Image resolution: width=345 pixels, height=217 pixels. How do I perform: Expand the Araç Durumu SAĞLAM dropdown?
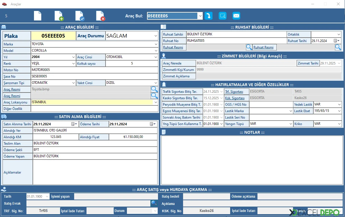(x=156, y=36)
